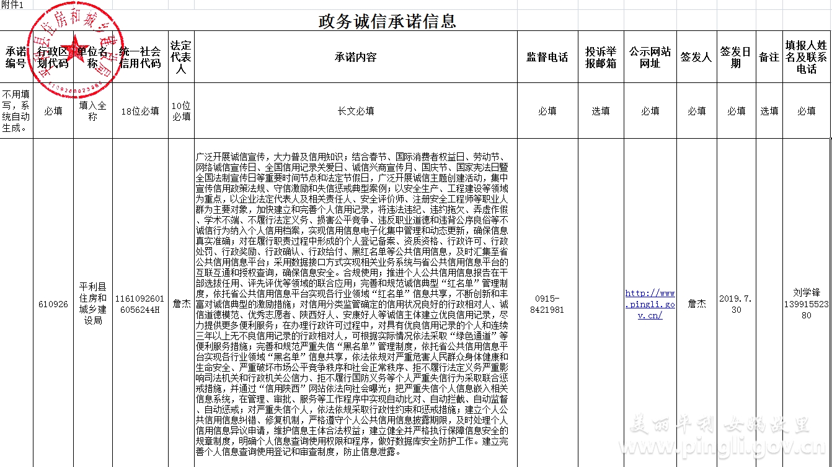Select the phone number cell 0915-8421981
The image size is (832, 467).
point(547,304)
